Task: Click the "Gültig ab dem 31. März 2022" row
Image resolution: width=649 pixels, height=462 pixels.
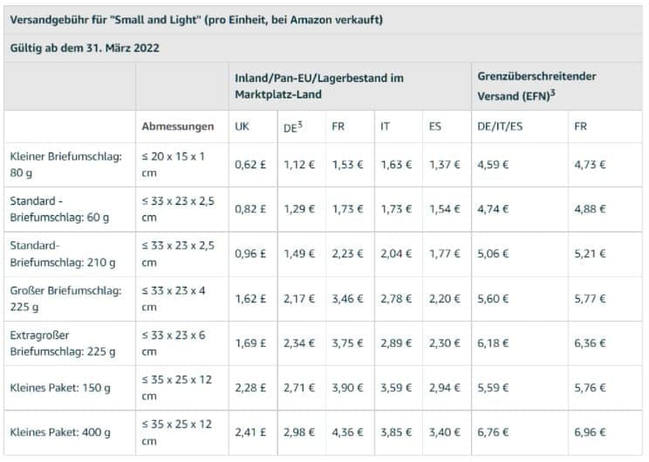Action: [85, 48]
